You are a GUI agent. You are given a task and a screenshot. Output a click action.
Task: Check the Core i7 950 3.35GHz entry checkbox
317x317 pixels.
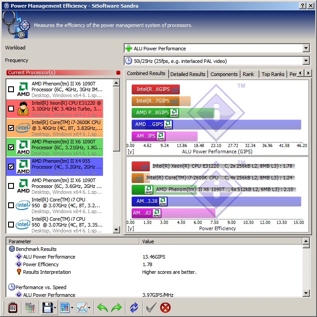(11, 225)
